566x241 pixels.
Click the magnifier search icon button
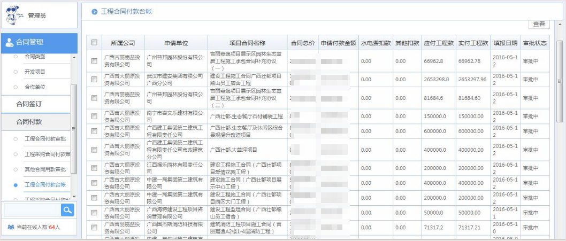[67, 211]
